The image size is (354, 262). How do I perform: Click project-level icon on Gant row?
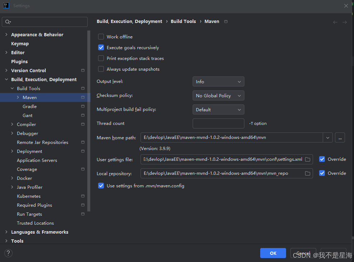[83, 115]
